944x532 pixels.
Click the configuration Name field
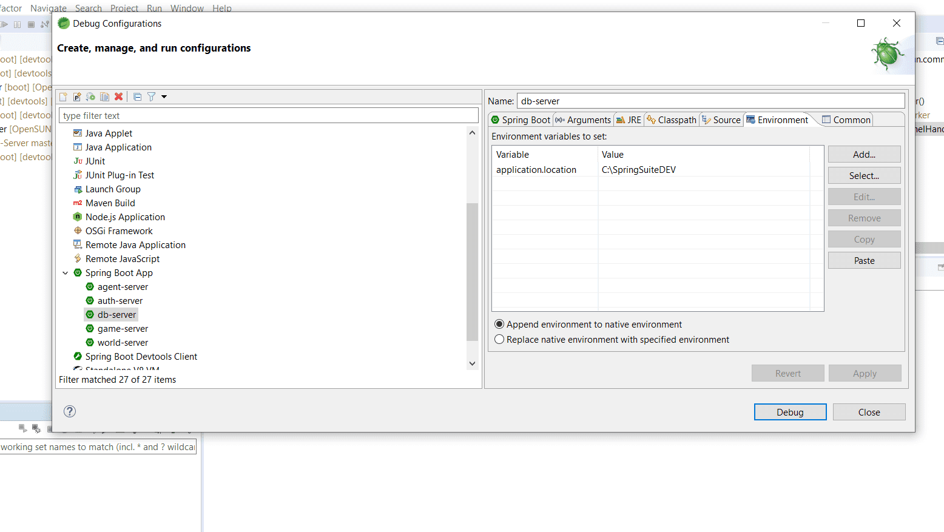point(710,101)
